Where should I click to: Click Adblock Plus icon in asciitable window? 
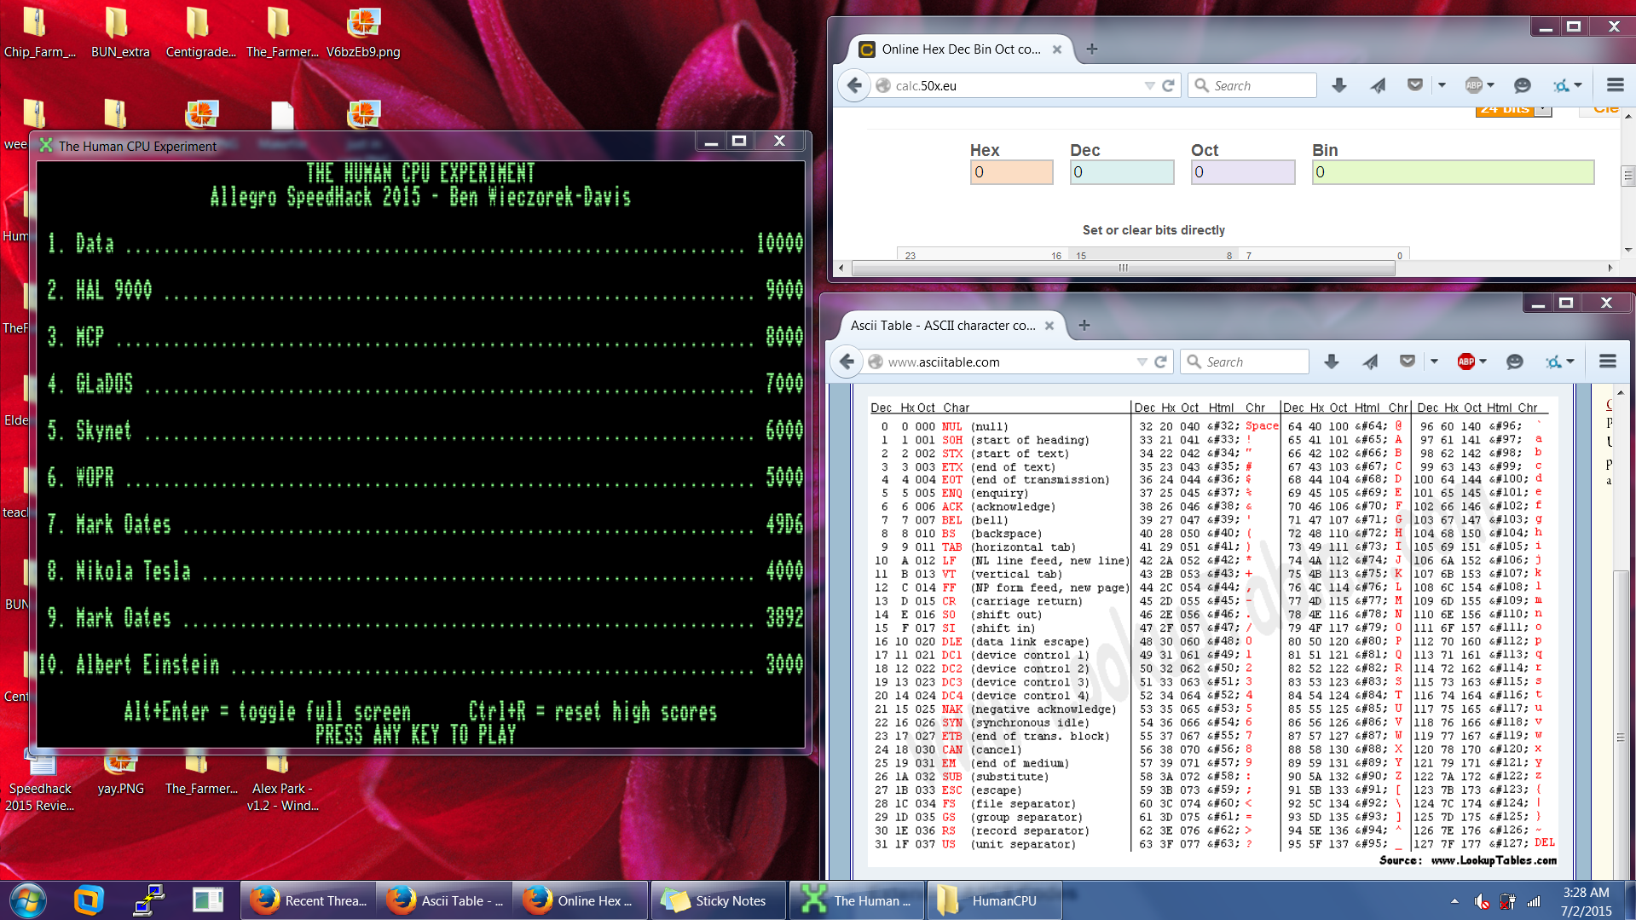point(1465,362)
